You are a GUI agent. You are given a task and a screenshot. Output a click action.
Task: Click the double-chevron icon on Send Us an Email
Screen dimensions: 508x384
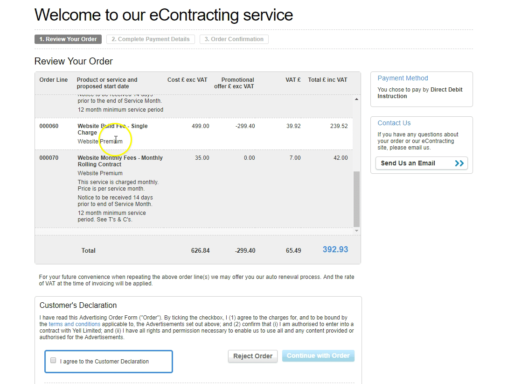(x=459, y=163)
